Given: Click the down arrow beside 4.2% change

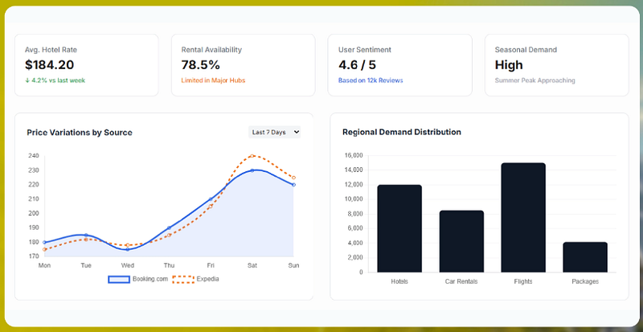Looking at the screenshot, I should [27, 80].
